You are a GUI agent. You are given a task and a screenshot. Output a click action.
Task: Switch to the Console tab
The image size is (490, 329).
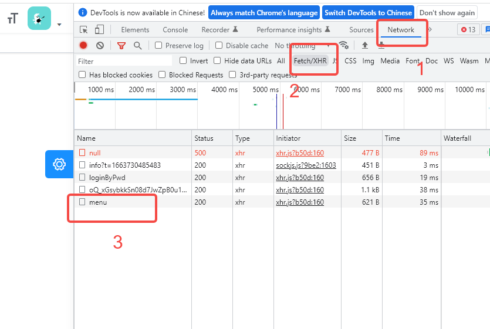[175, 30]
